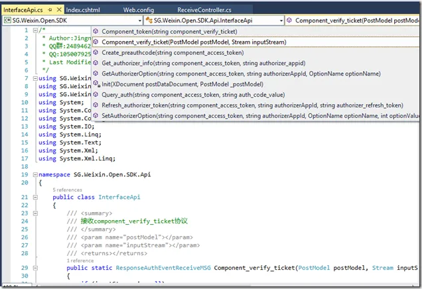Open the Web.config tab
Viewport: 422px width, 289px height.
[x=139, y=10]
